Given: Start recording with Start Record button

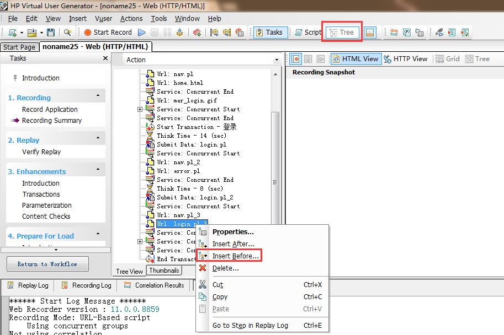Looking at the screenshot, I should (108, 33).
